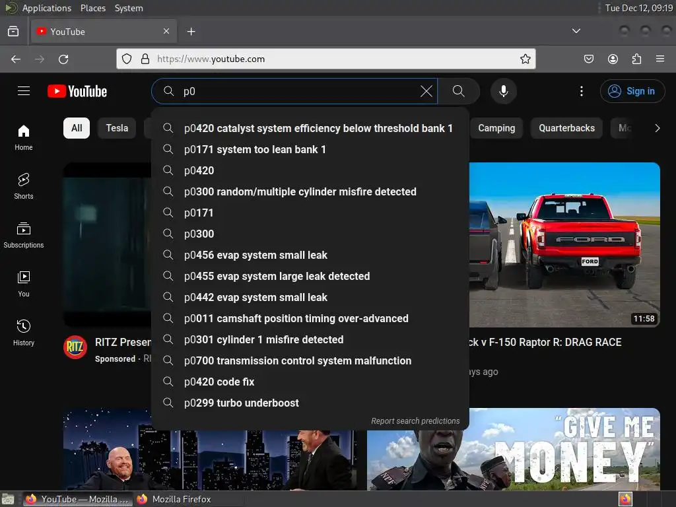This screenshot has height=507, width=676.
Task: Open the Firefox application menu
Action: [660, 59]
